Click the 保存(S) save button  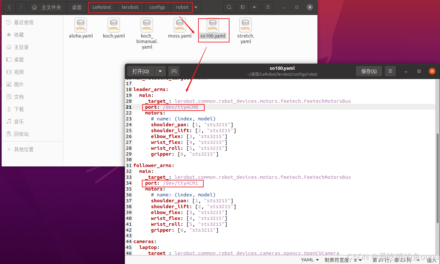(369, 71)
